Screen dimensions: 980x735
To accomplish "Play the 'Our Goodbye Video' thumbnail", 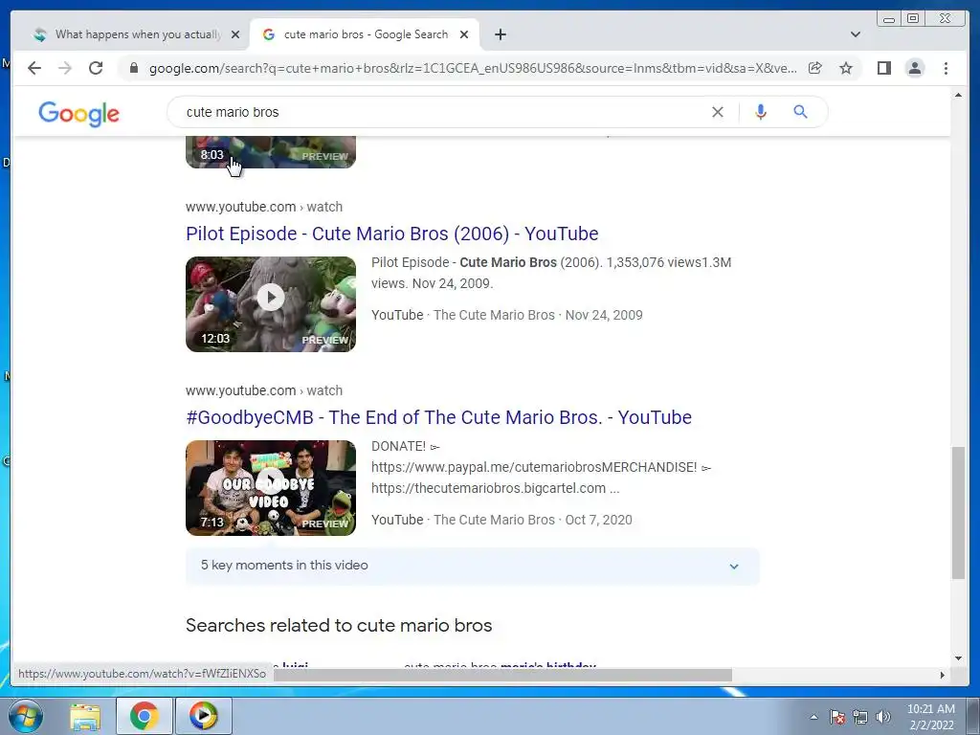I will 271,488.
